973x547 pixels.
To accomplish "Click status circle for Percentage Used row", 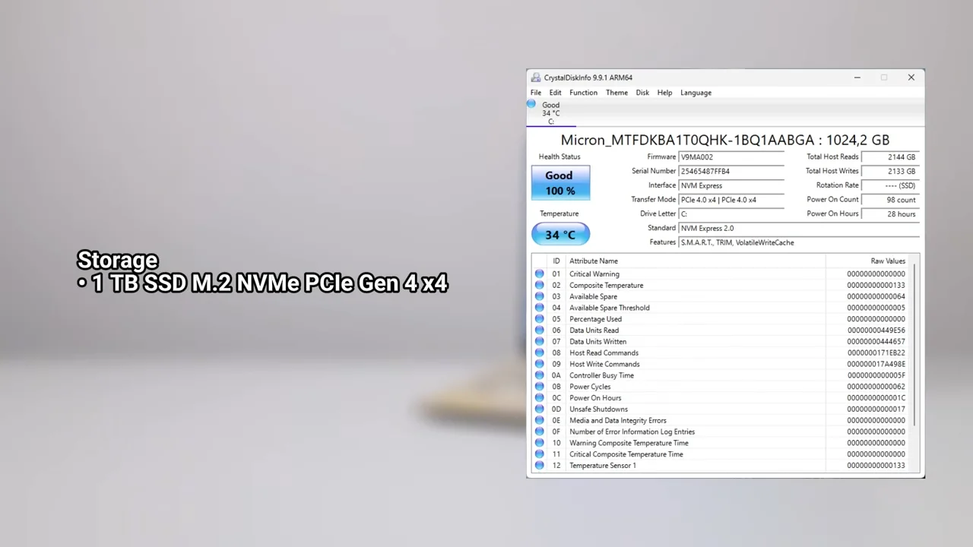I will pyautogui.click(x=539, y=319).
